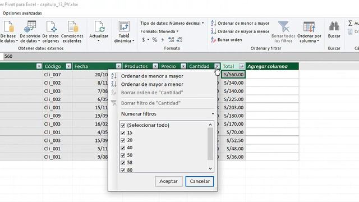The height and width of the screenshot is (202, 359).
Task: Click the AutoSum sigma icon
Action: click(x=350, y=23)
